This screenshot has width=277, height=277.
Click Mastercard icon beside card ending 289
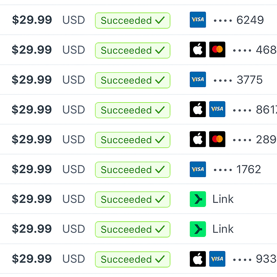(x=217, y=139)
